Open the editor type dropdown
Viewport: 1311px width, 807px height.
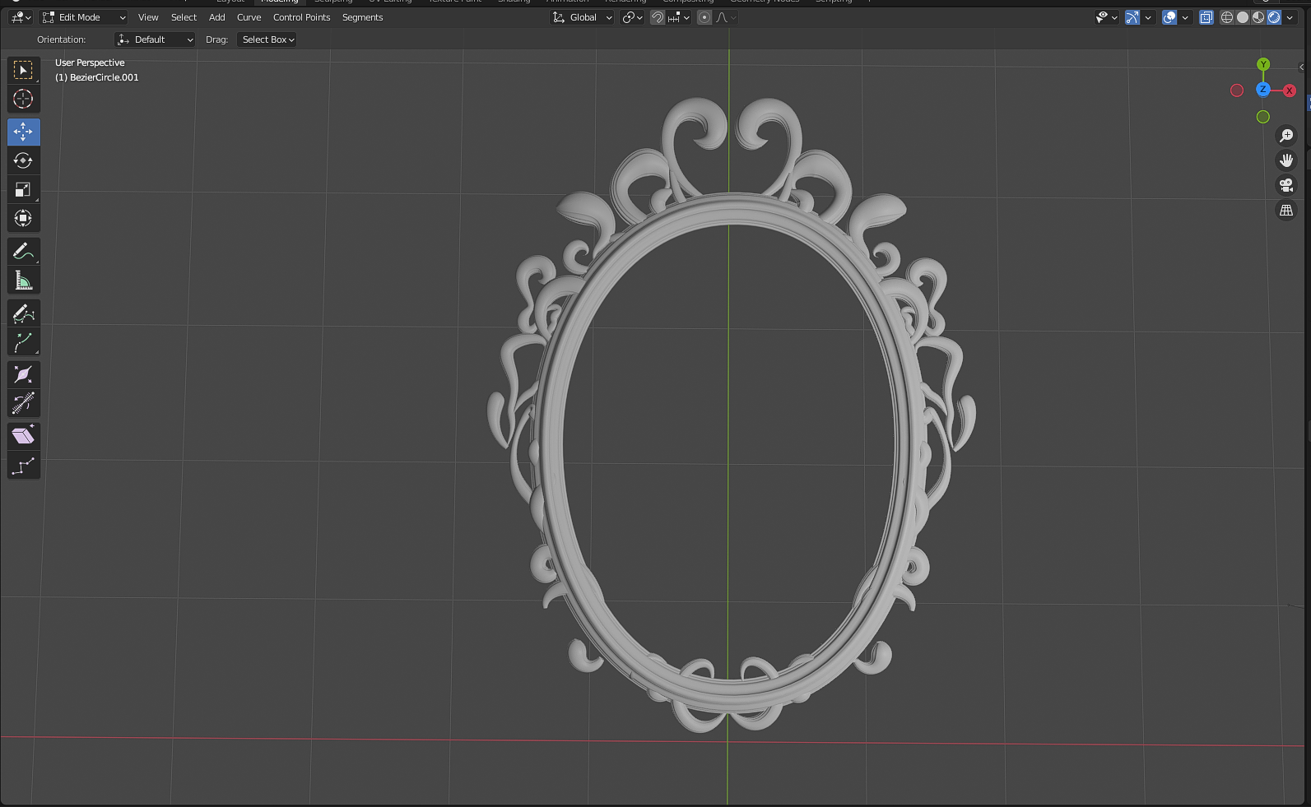pos(21,17)
